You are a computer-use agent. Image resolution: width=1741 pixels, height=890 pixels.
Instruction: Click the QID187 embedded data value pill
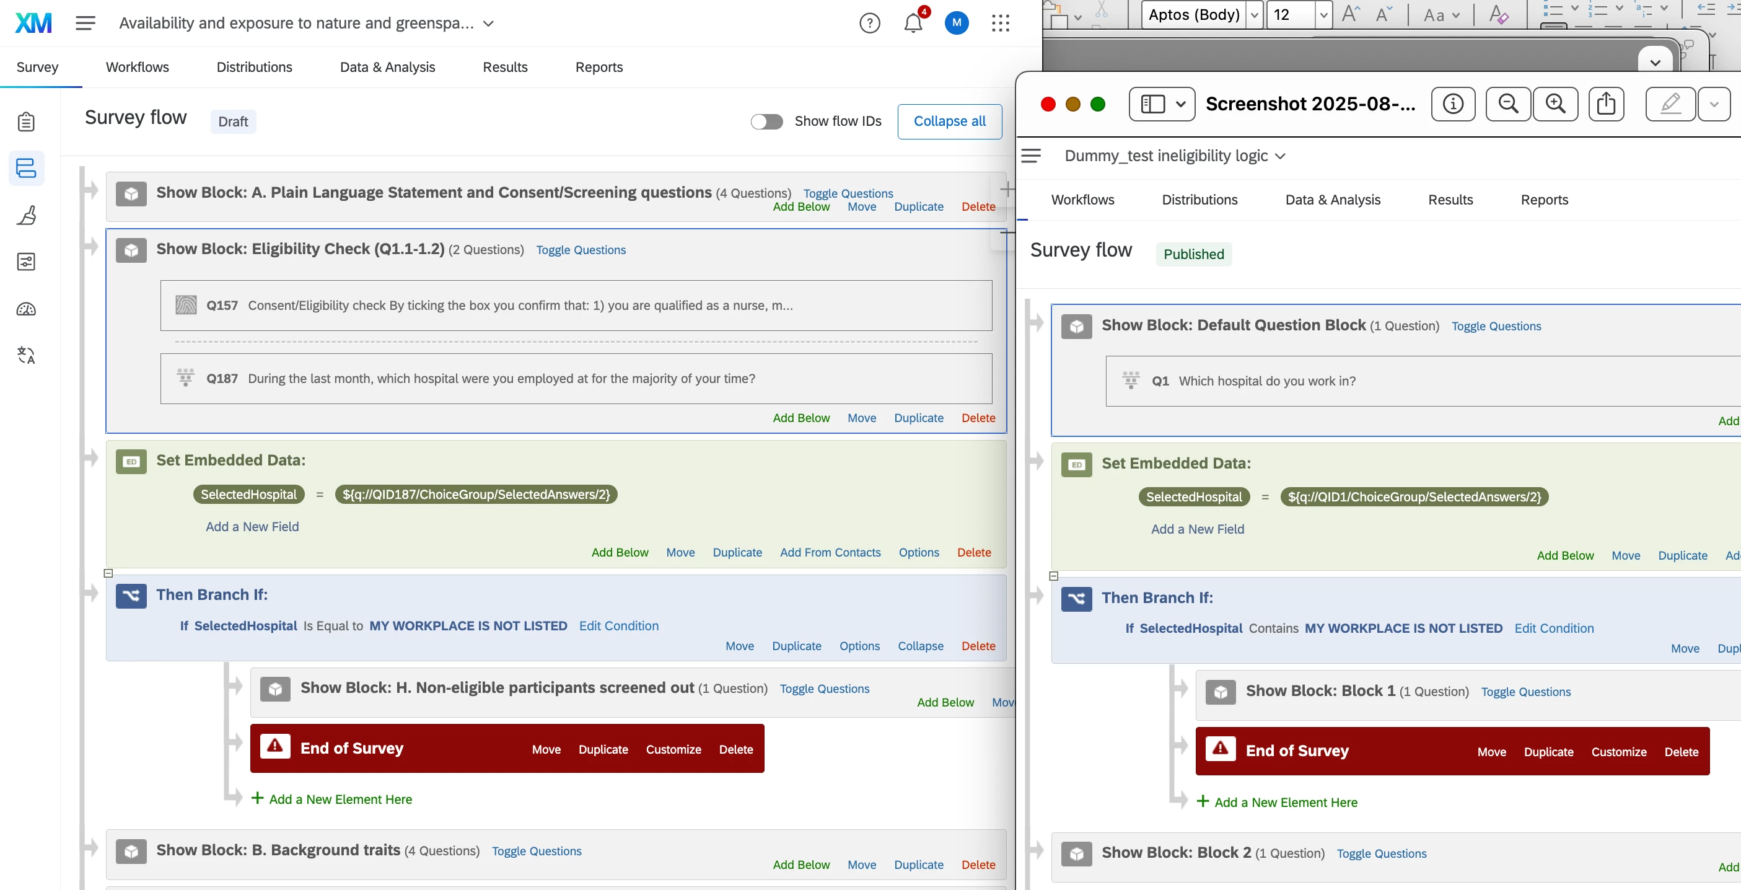pyautogui.click(x=476, y=495)
